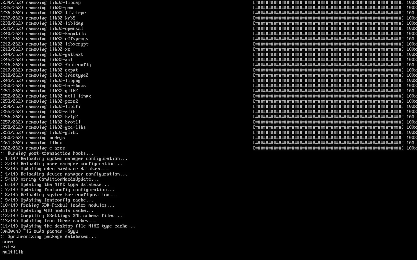Click the 'removing libuv' line
This screenshot has height=260, width=417.
31,143
